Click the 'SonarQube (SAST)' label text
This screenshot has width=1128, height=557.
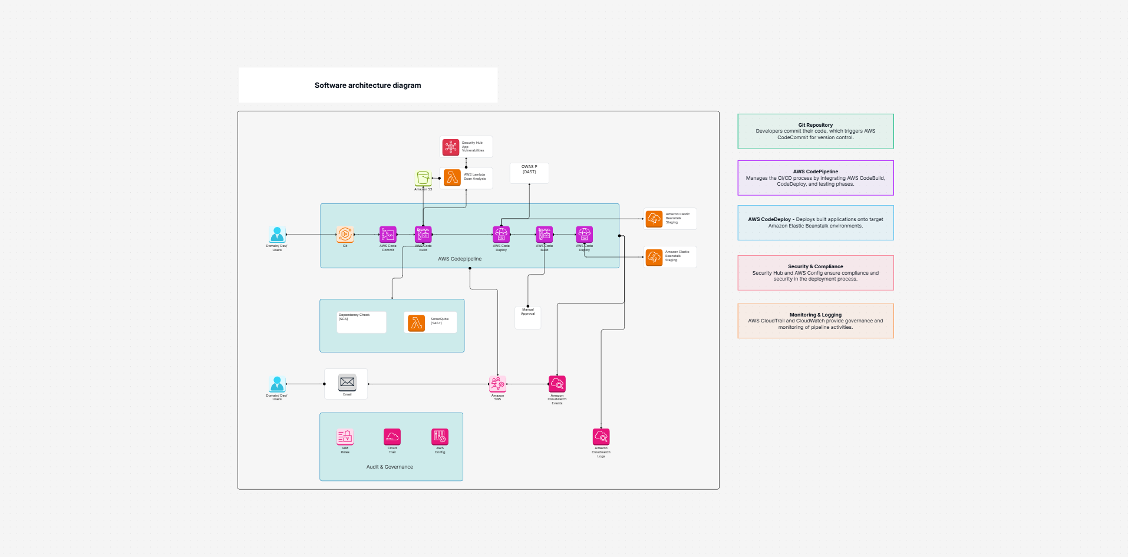point(440,321)
